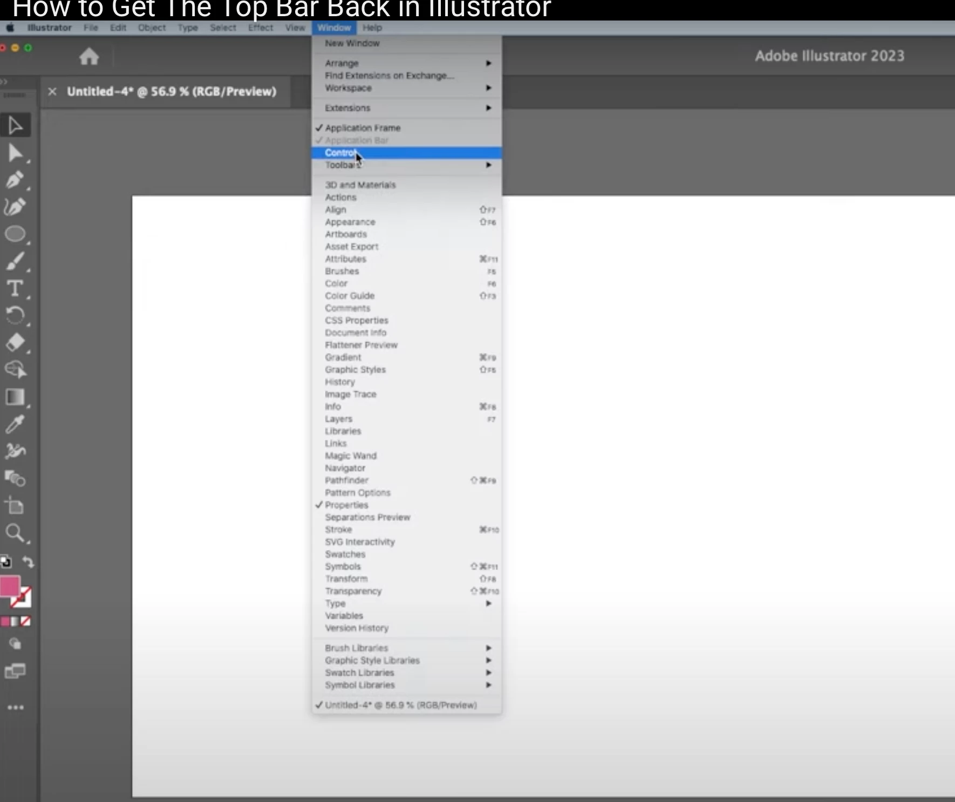The image size is (955, 802).
Task: Click the Stroke none swatch
Action: 23,598
